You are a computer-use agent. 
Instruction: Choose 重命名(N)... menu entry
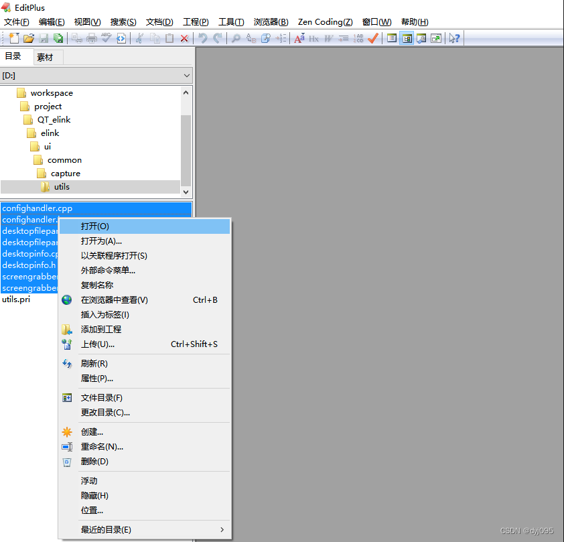(x=144, y=447)
